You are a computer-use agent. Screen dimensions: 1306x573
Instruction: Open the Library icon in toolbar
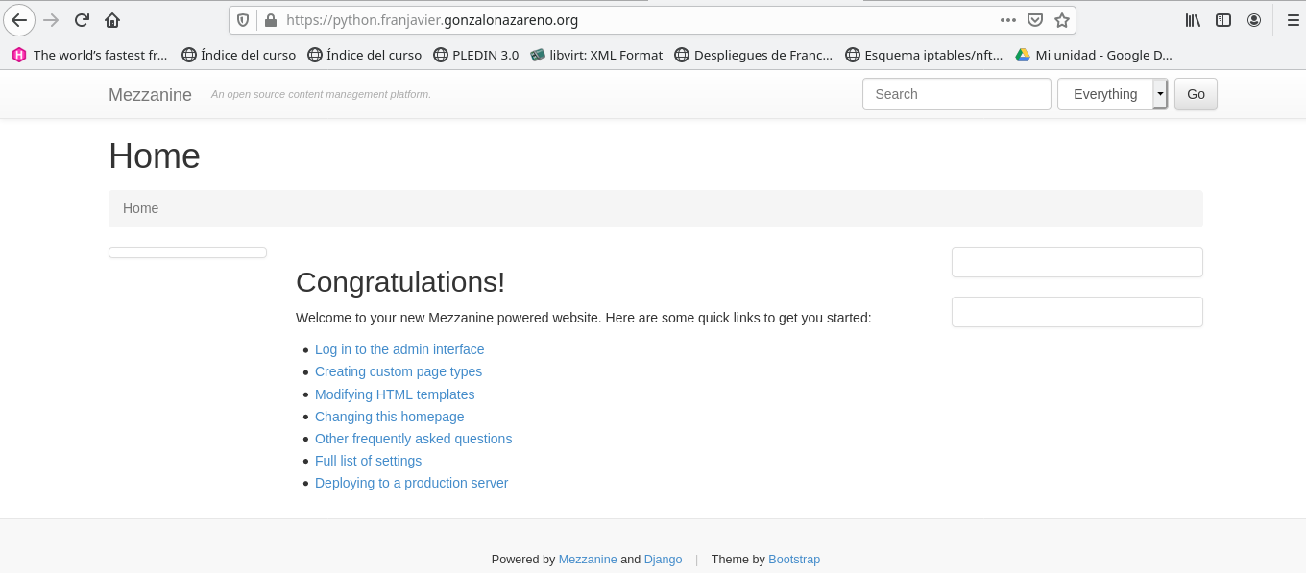[1193, 20]
